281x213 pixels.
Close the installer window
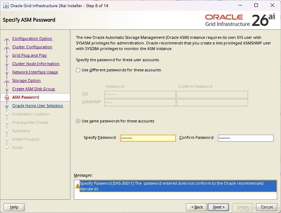click(272, 5)
